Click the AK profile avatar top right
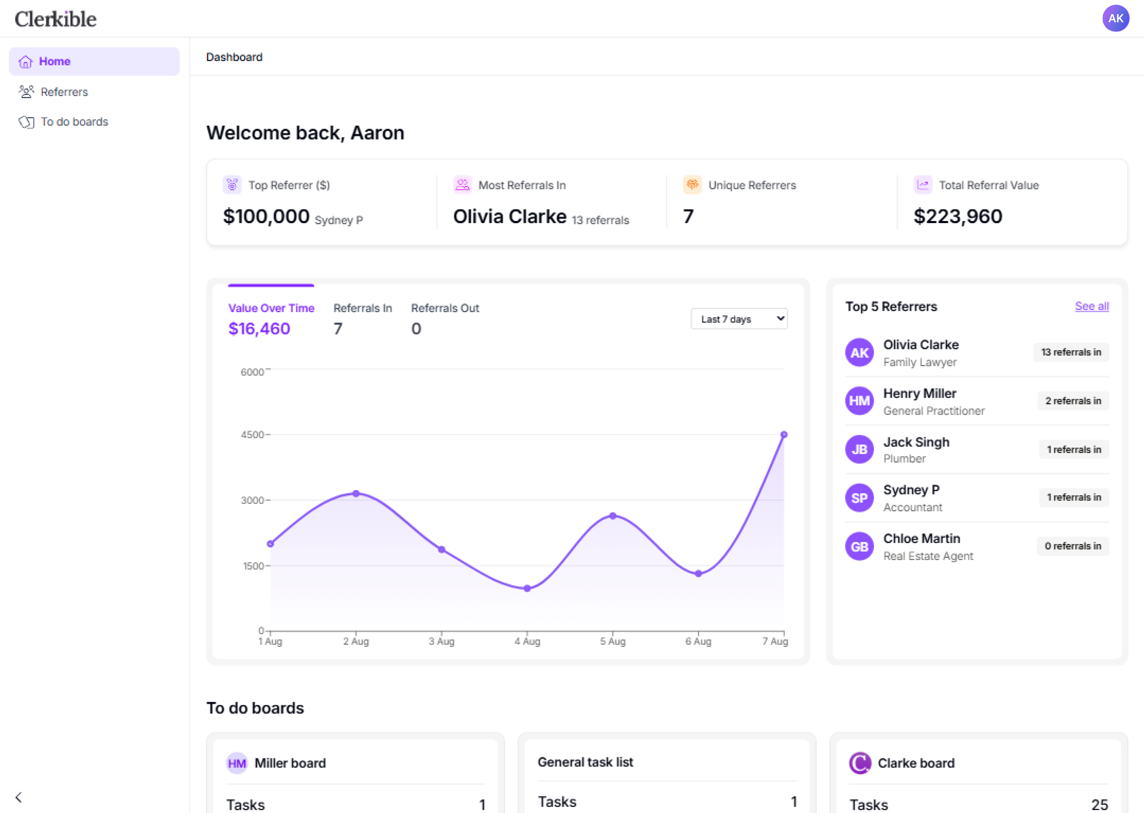1144x813 pixels. 1115,19
